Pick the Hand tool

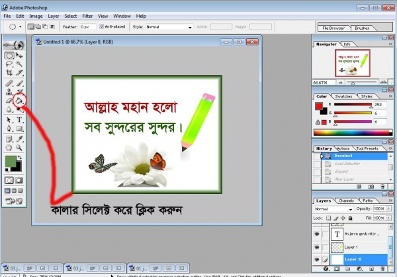pyautogui.click(x=9, y=148)
